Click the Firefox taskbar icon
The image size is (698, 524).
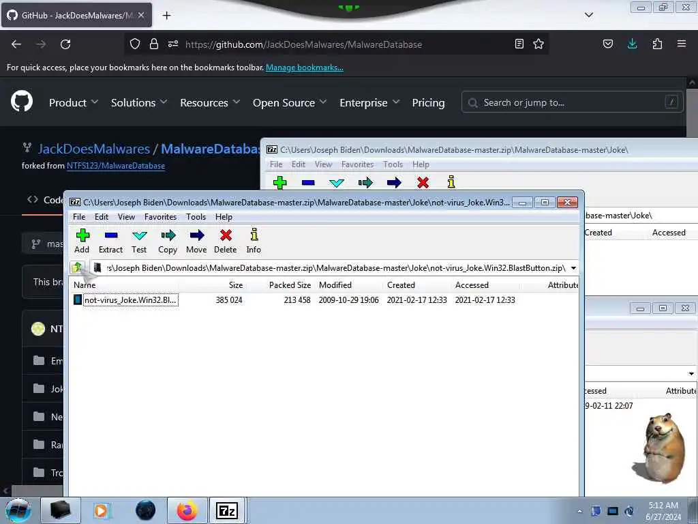coord(187,510)
